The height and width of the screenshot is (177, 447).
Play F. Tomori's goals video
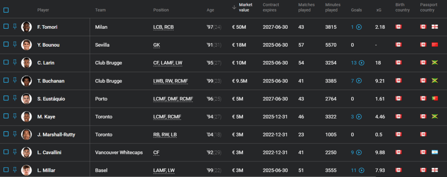[359, 27]
